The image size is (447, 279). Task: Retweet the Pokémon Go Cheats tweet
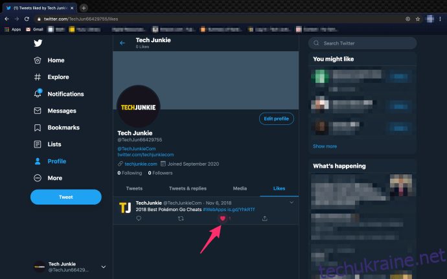pyautogui.click(x=181, y=218)
